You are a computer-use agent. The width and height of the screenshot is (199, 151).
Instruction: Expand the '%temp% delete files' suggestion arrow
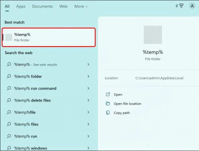click(88, 100)
